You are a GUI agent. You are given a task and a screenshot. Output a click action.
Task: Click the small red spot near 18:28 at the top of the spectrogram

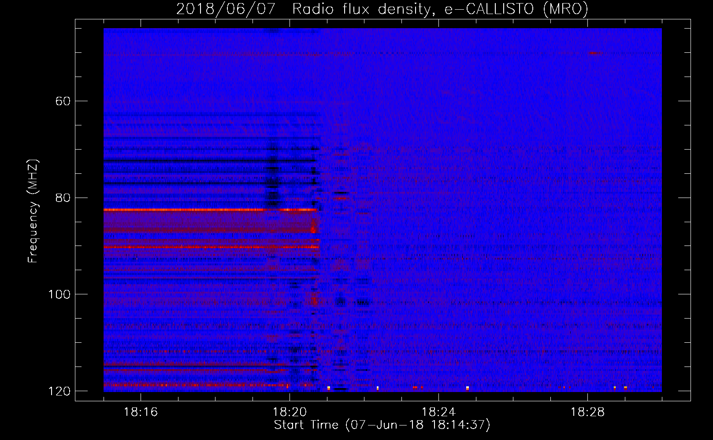[596, 53]
